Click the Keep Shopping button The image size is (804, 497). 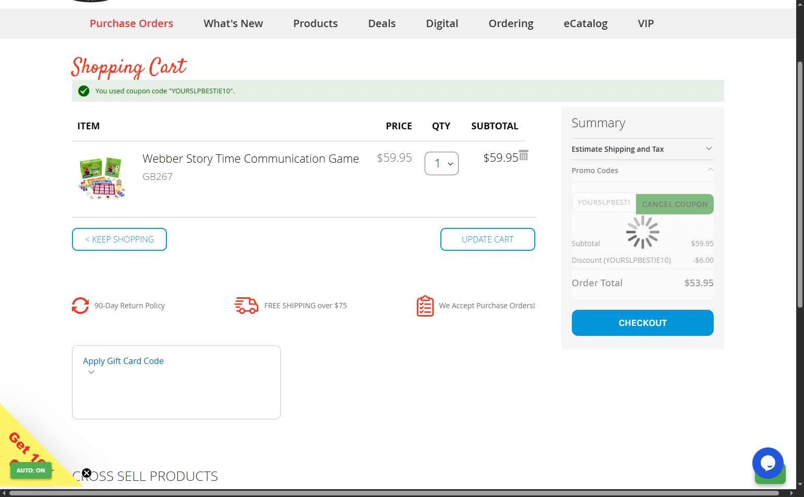pyautogui.click(x=119, y=239)
